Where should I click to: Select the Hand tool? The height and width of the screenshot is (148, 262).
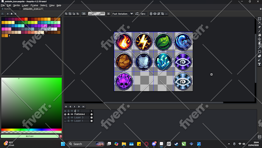pyautogui.click(x=259, y=35)
